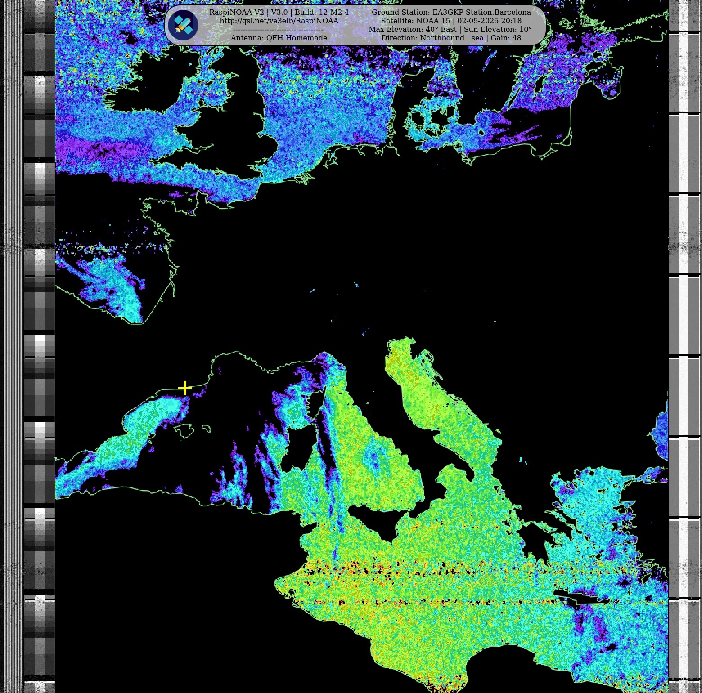702x693 pixels.
Task: Click the yellow cross ground station marker
Action: (x=185, y=388)
